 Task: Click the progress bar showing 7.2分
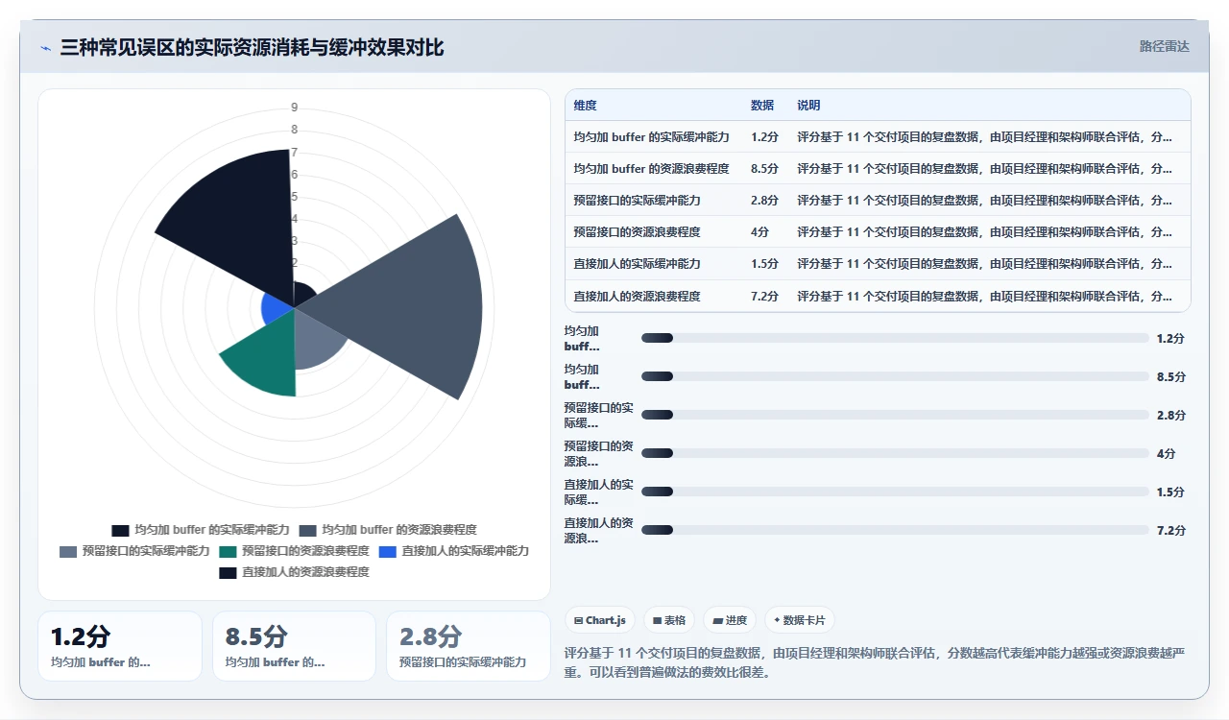click(895, 530)
